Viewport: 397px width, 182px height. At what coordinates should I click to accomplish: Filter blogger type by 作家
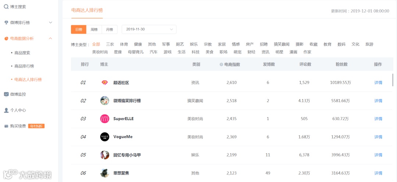pos(307,52)
